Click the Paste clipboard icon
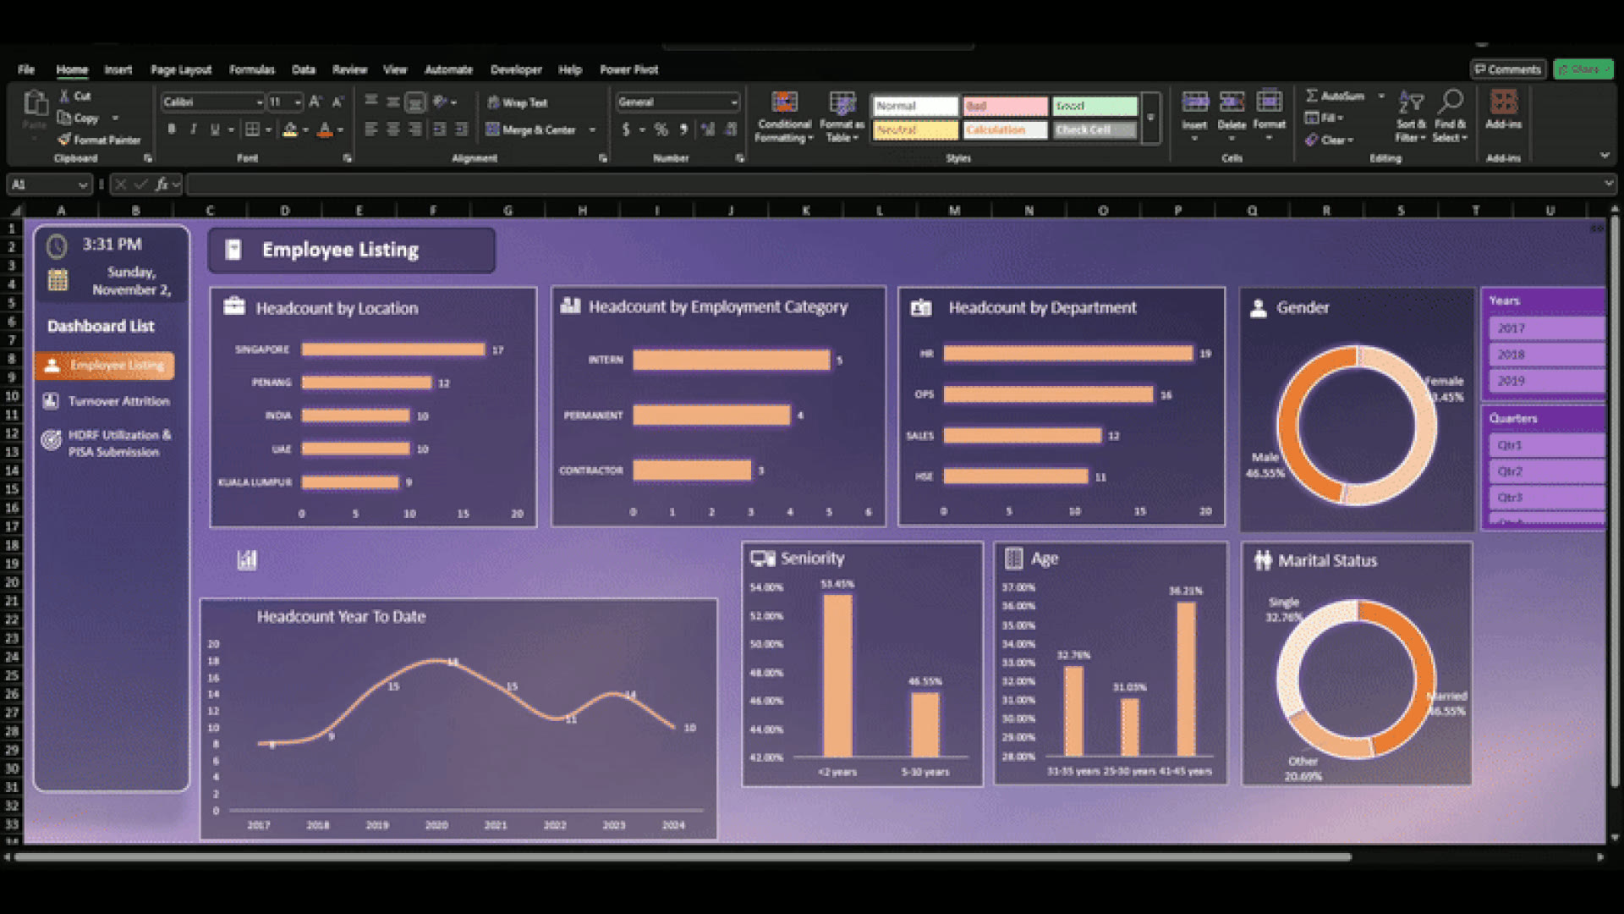The height and width of the screenshot is (914, 1624). (x=35, y=103)
